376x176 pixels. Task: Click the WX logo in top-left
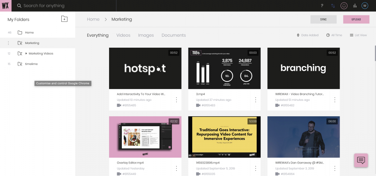(x=6, y=5)
